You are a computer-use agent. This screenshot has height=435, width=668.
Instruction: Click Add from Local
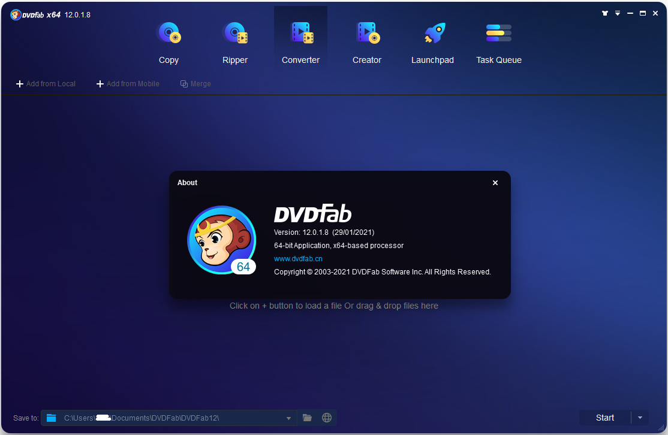(46, 84)
